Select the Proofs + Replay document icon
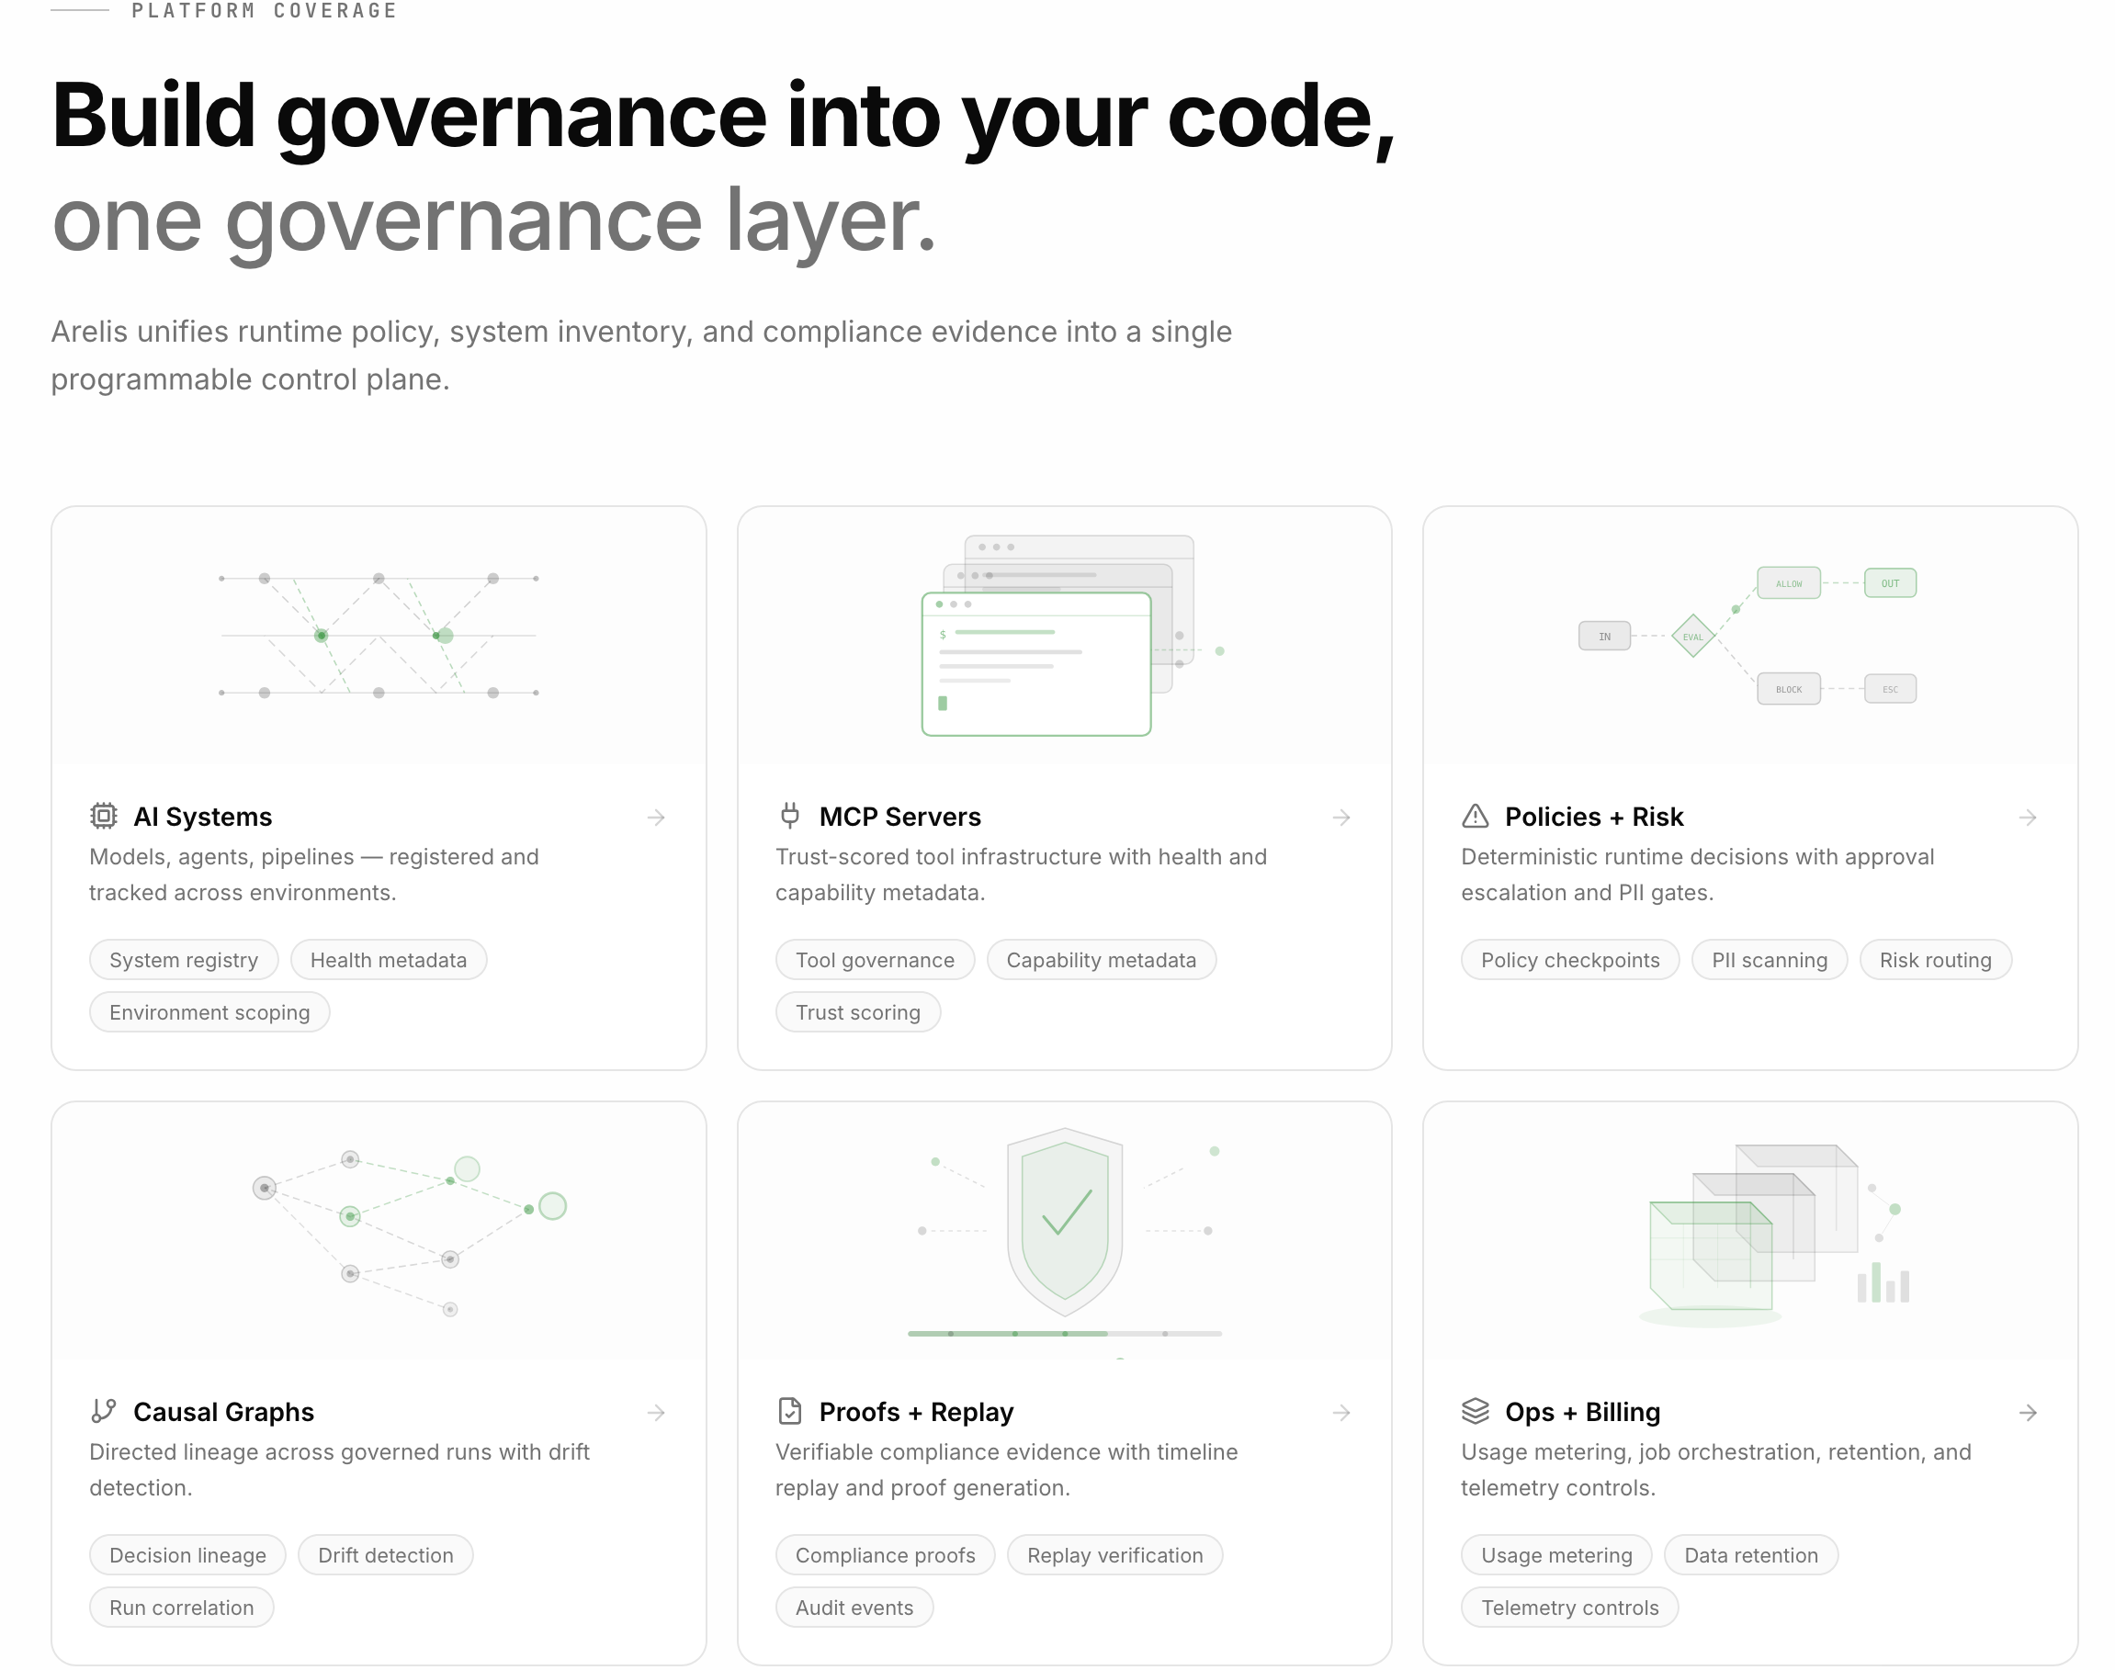2115x1670 pixels. [789, 1411]
